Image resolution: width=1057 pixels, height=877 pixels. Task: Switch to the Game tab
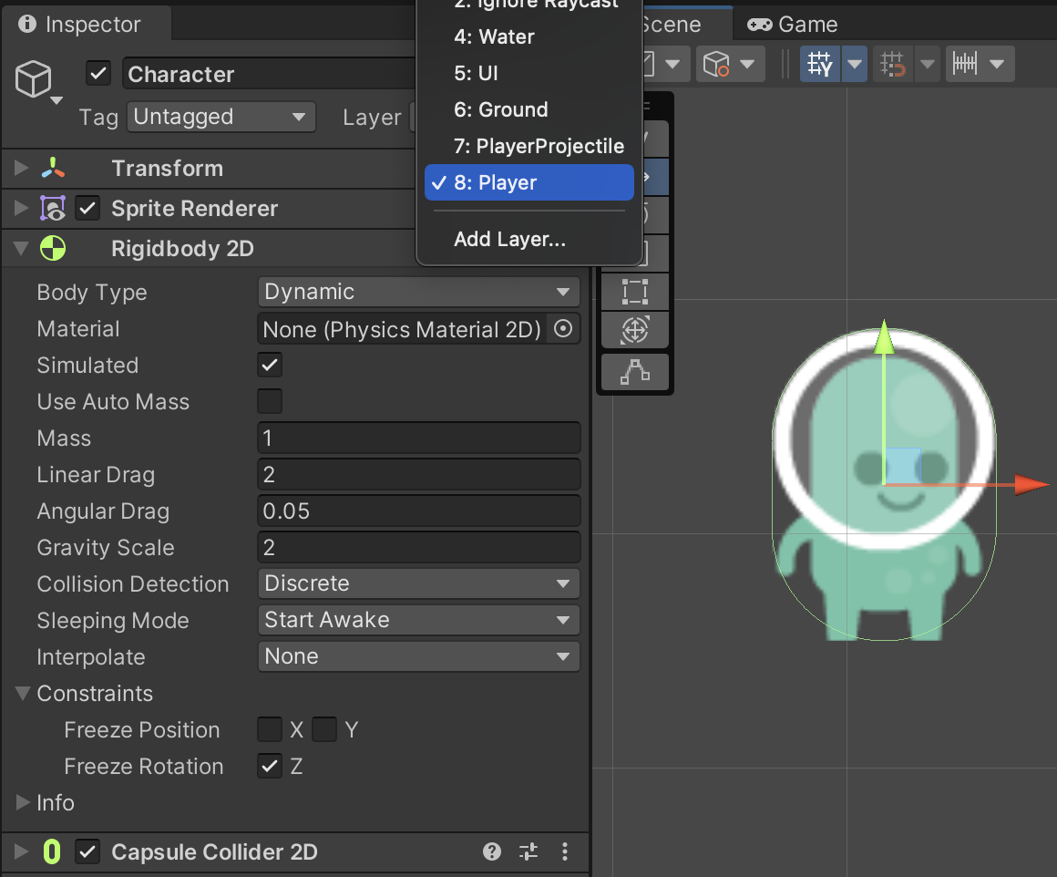(793, 25)
